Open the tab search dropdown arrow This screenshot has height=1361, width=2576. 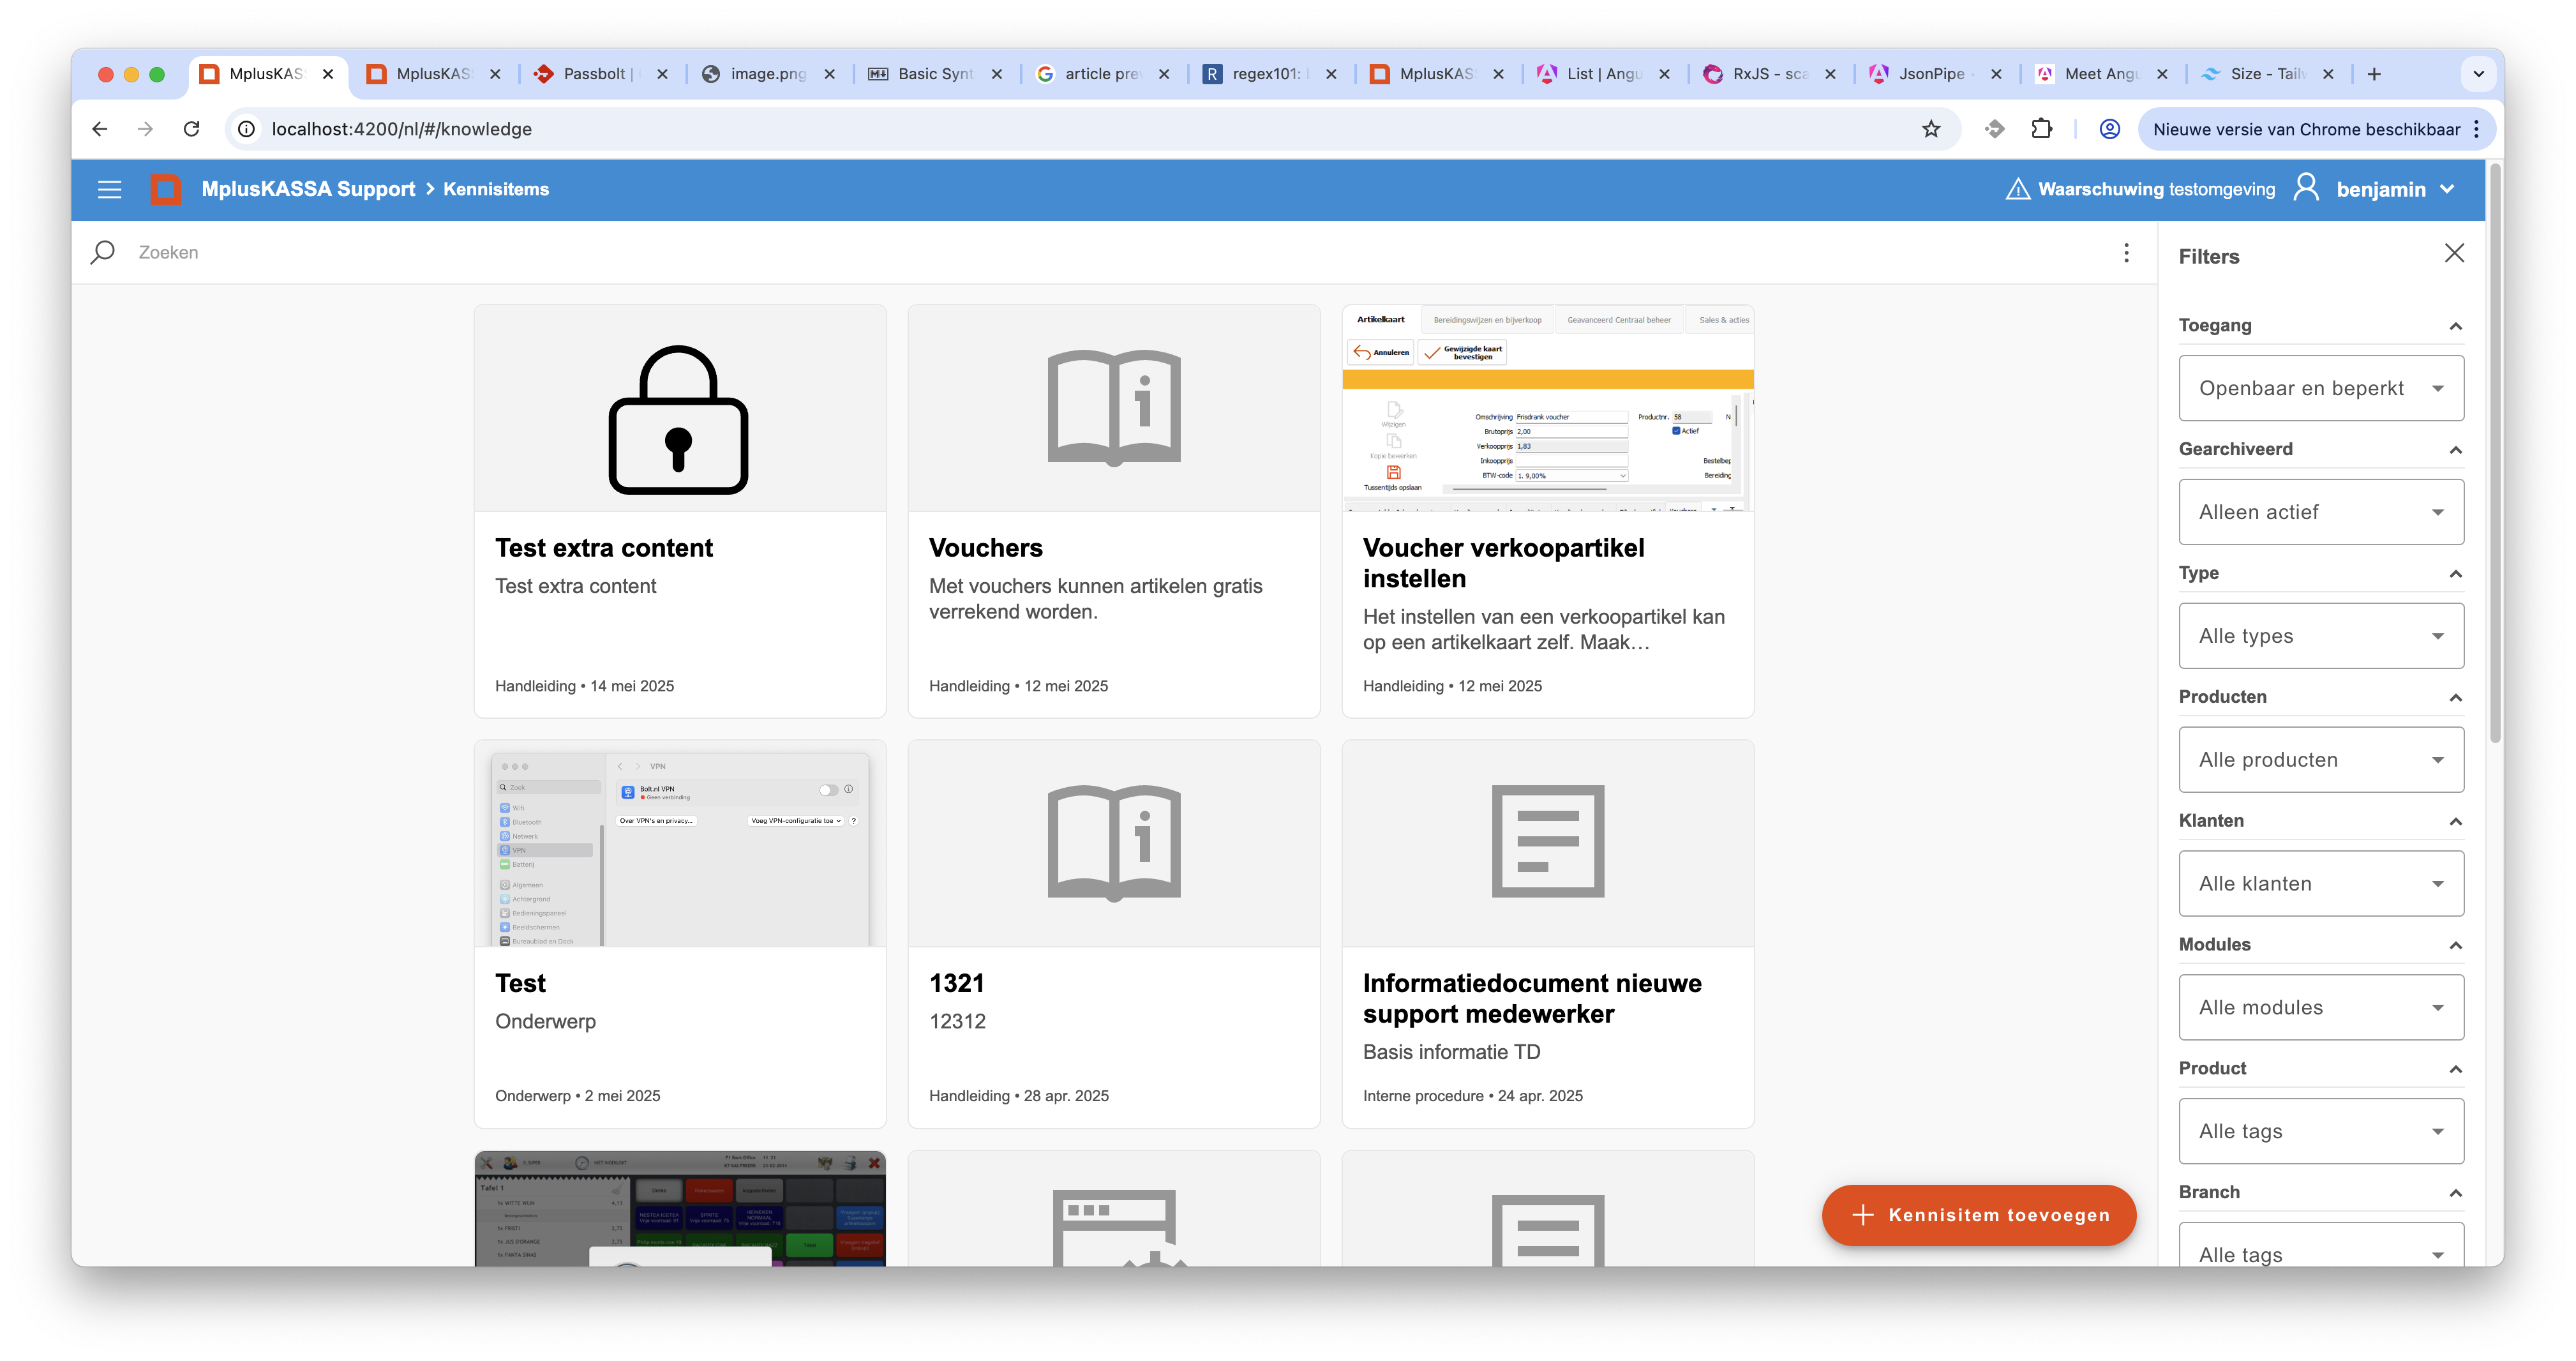click(x=2478, y=74)
